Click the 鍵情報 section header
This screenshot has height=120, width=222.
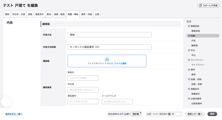pyautogui.click(x=111, y=24)
